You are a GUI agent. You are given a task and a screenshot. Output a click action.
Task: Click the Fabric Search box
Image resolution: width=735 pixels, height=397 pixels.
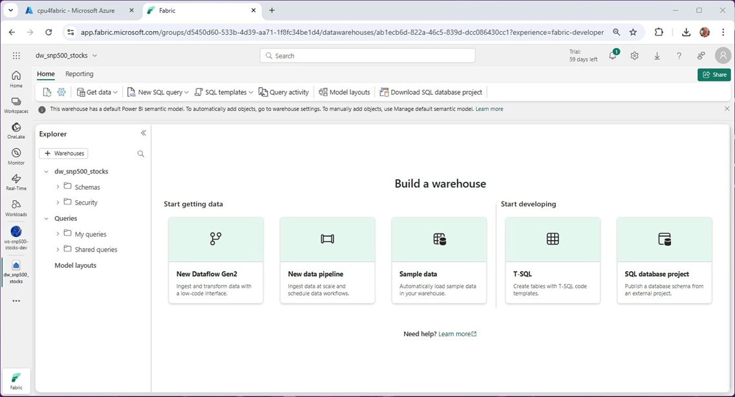coord(367,56)
